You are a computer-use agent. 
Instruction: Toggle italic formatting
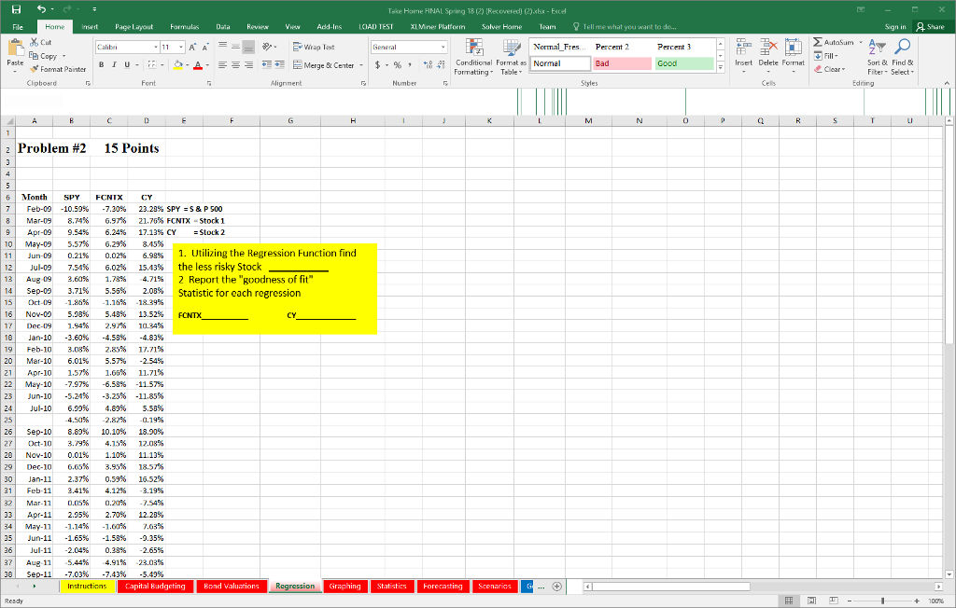click(114, 64)
